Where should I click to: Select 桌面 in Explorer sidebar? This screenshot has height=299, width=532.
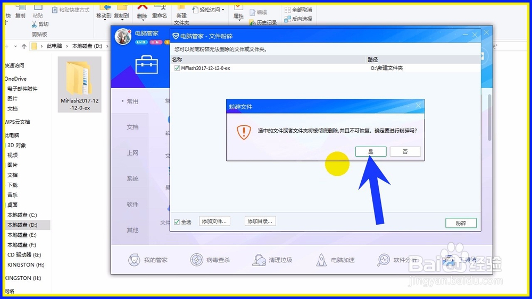tap(13, 205)
